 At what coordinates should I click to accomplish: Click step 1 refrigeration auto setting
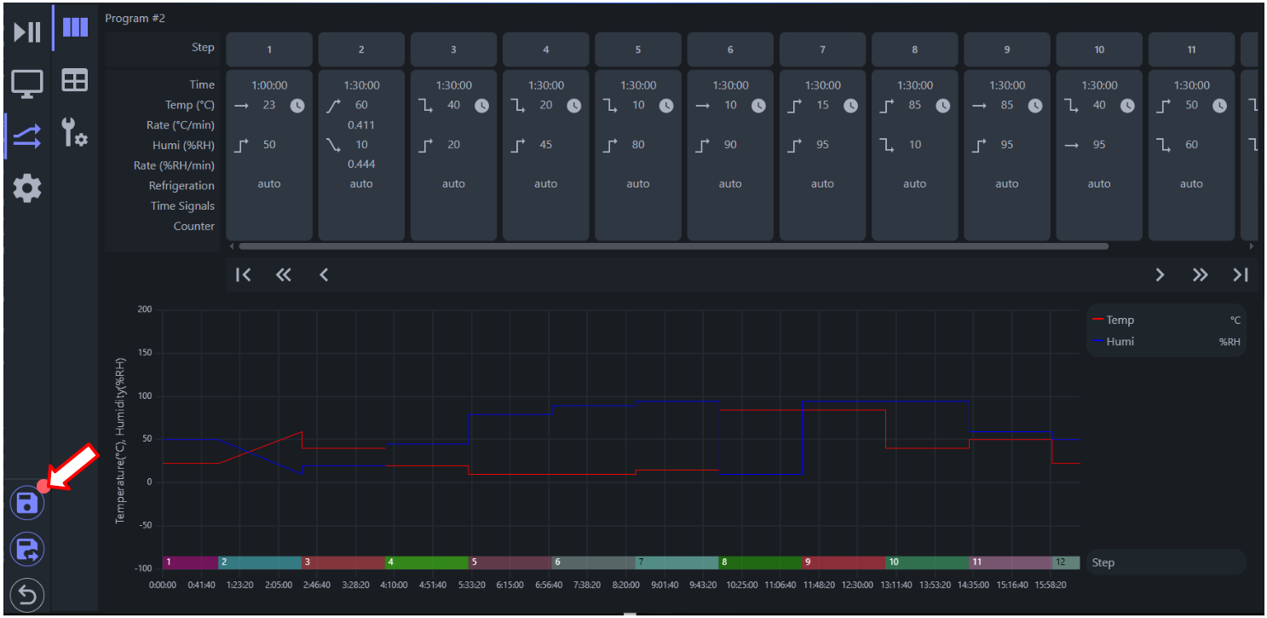pos(269,184)
